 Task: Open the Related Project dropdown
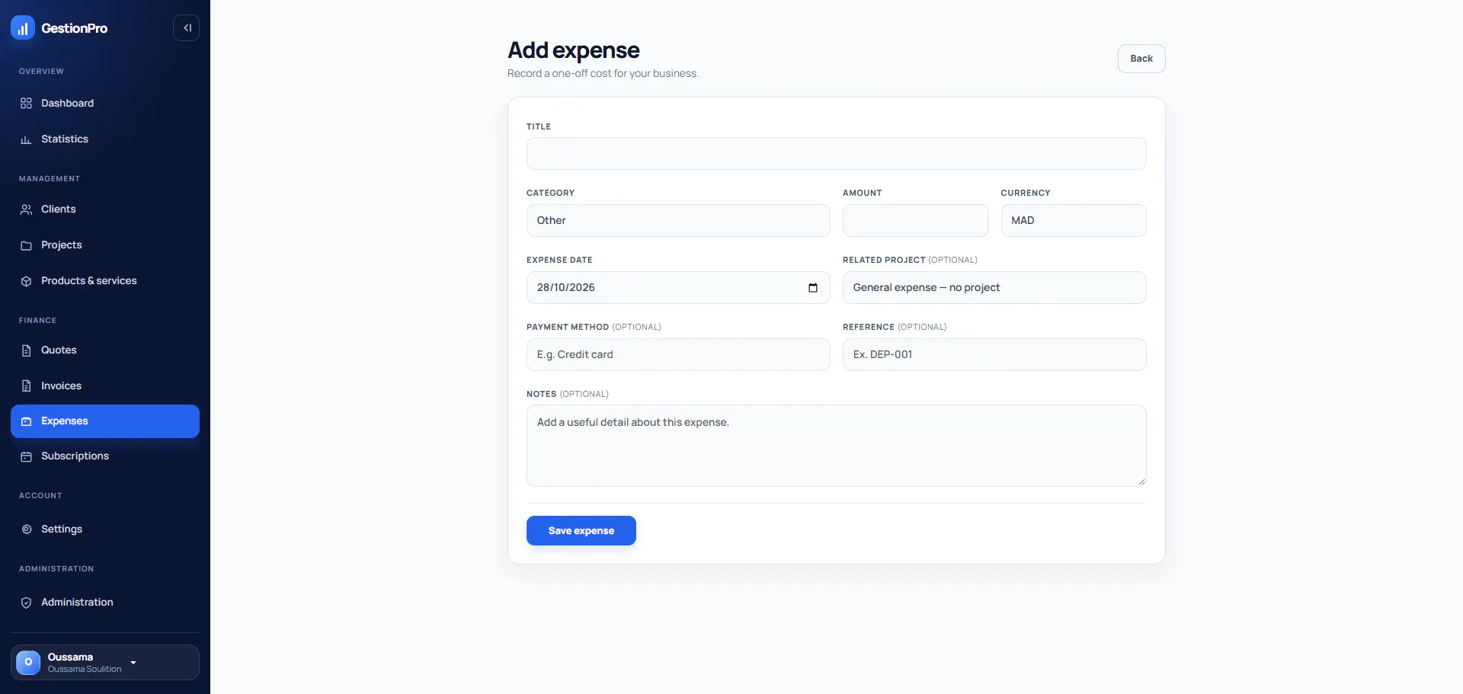[x=994, y=288]
